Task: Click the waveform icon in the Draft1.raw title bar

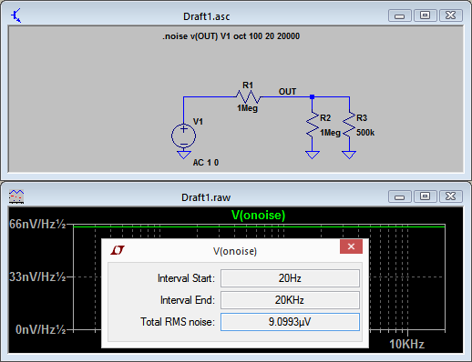Action: [16, 196]
